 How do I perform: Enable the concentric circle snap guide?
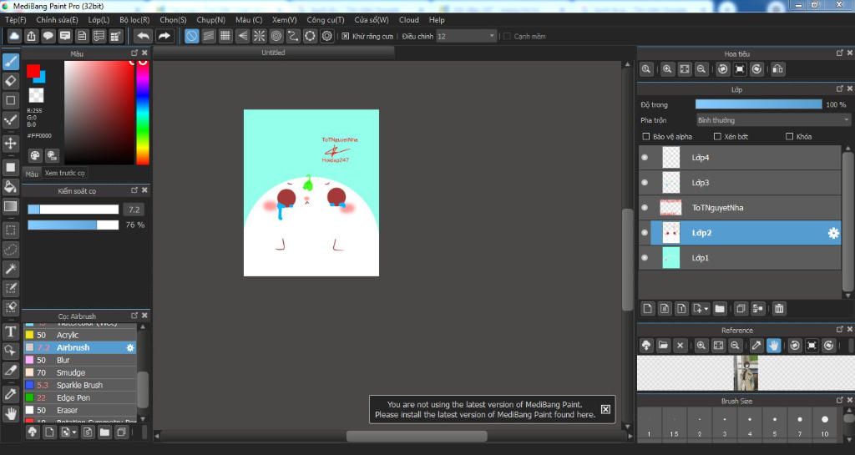coord(276,37)
